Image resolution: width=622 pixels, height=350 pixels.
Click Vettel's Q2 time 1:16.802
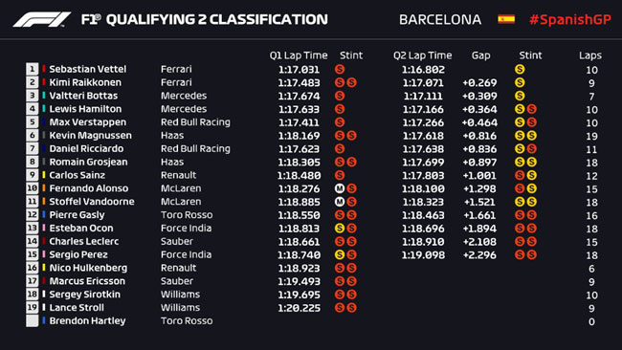point(423,70)
